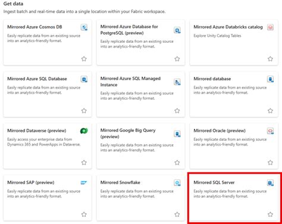The width and height of the screenshot is (282, 224).
Task: Click the Mirrored Azure SQL Managed Instance icon
Action: click(177, 82)
